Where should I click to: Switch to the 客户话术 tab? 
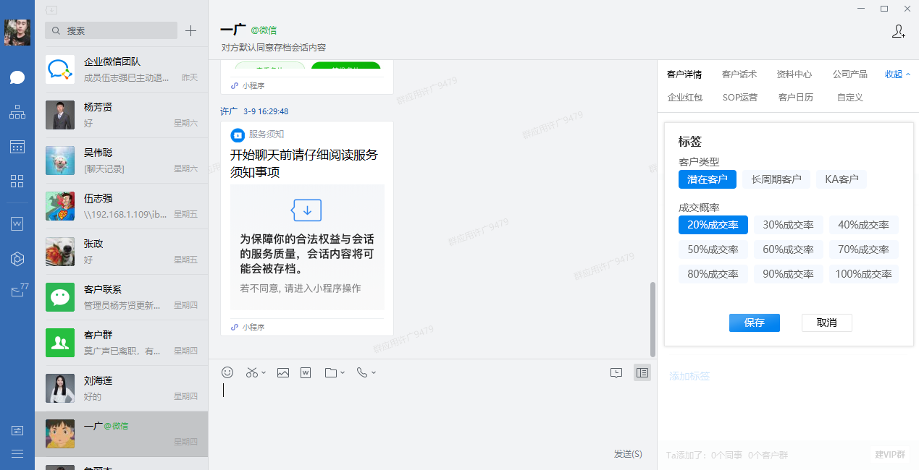click(739, 74)
